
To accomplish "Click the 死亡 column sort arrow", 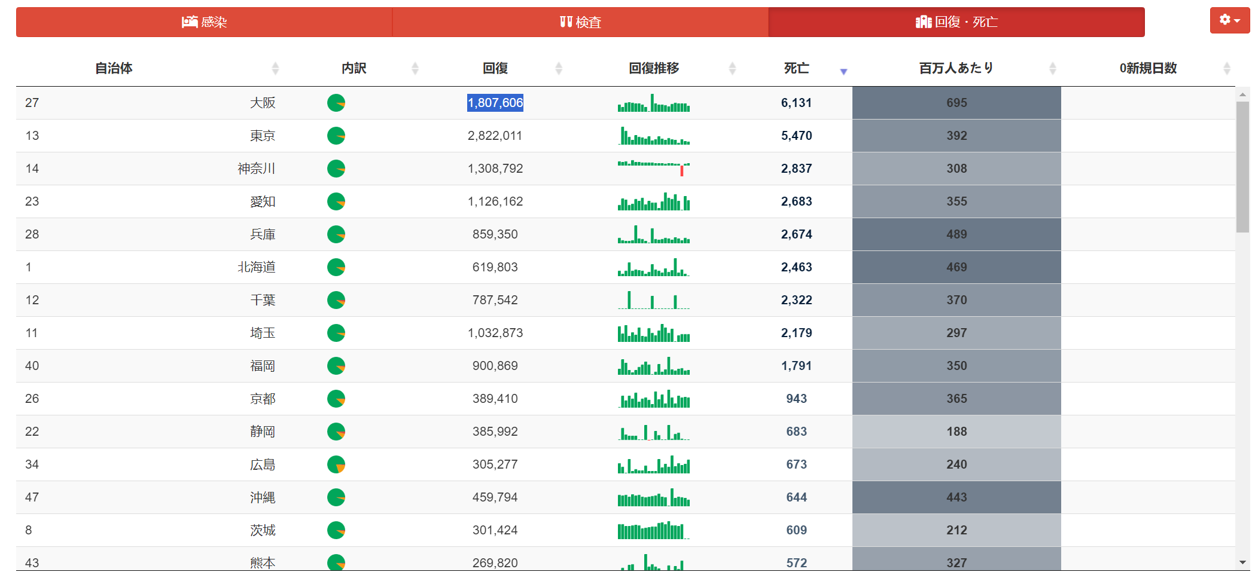I will 843,71.
